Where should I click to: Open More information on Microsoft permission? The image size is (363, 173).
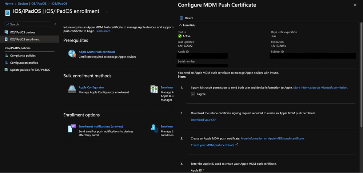click(x=320, y=88)
